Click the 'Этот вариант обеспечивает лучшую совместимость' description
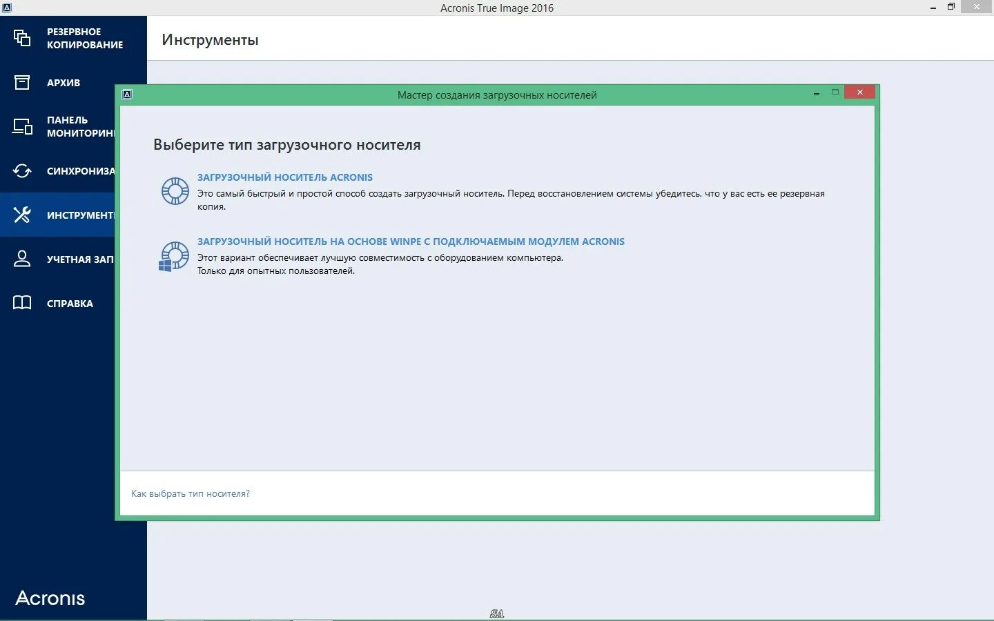This screenshot has height=621, width=994. point(380,258)
